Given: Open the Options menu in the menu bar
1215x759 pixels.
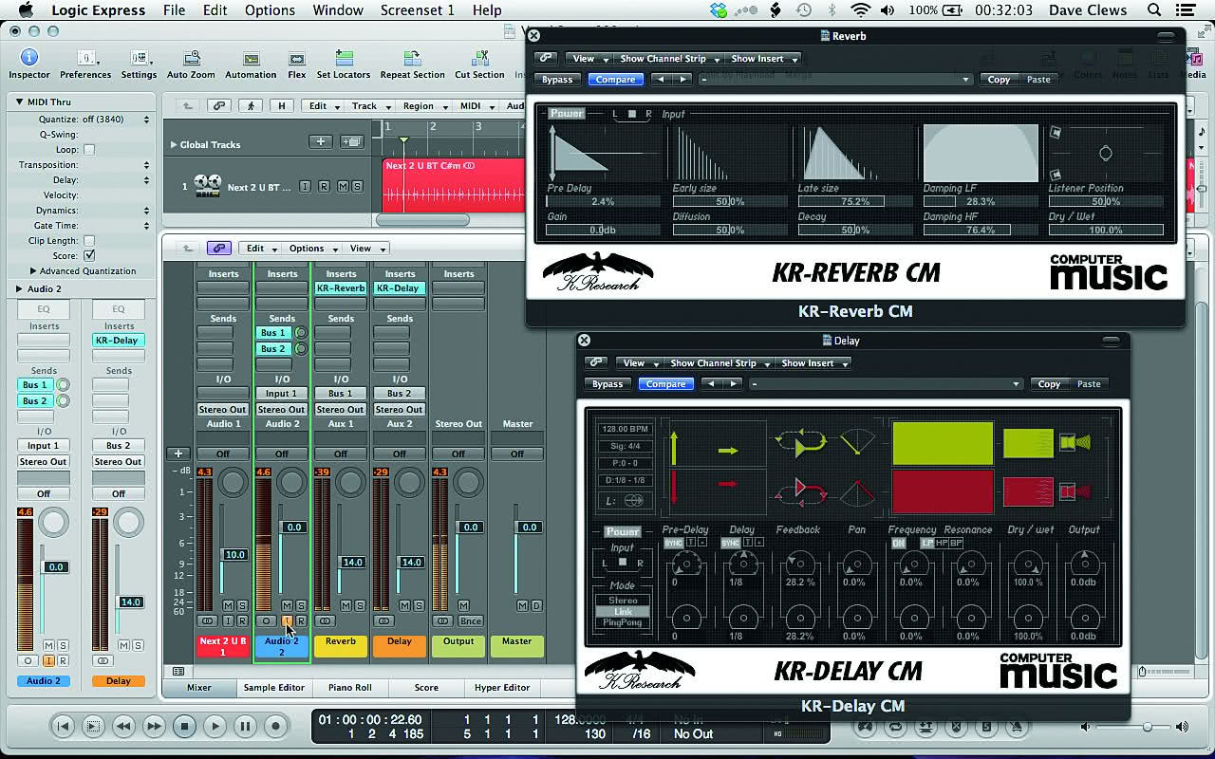Looking at the screenshot, I should pos(270,10).
